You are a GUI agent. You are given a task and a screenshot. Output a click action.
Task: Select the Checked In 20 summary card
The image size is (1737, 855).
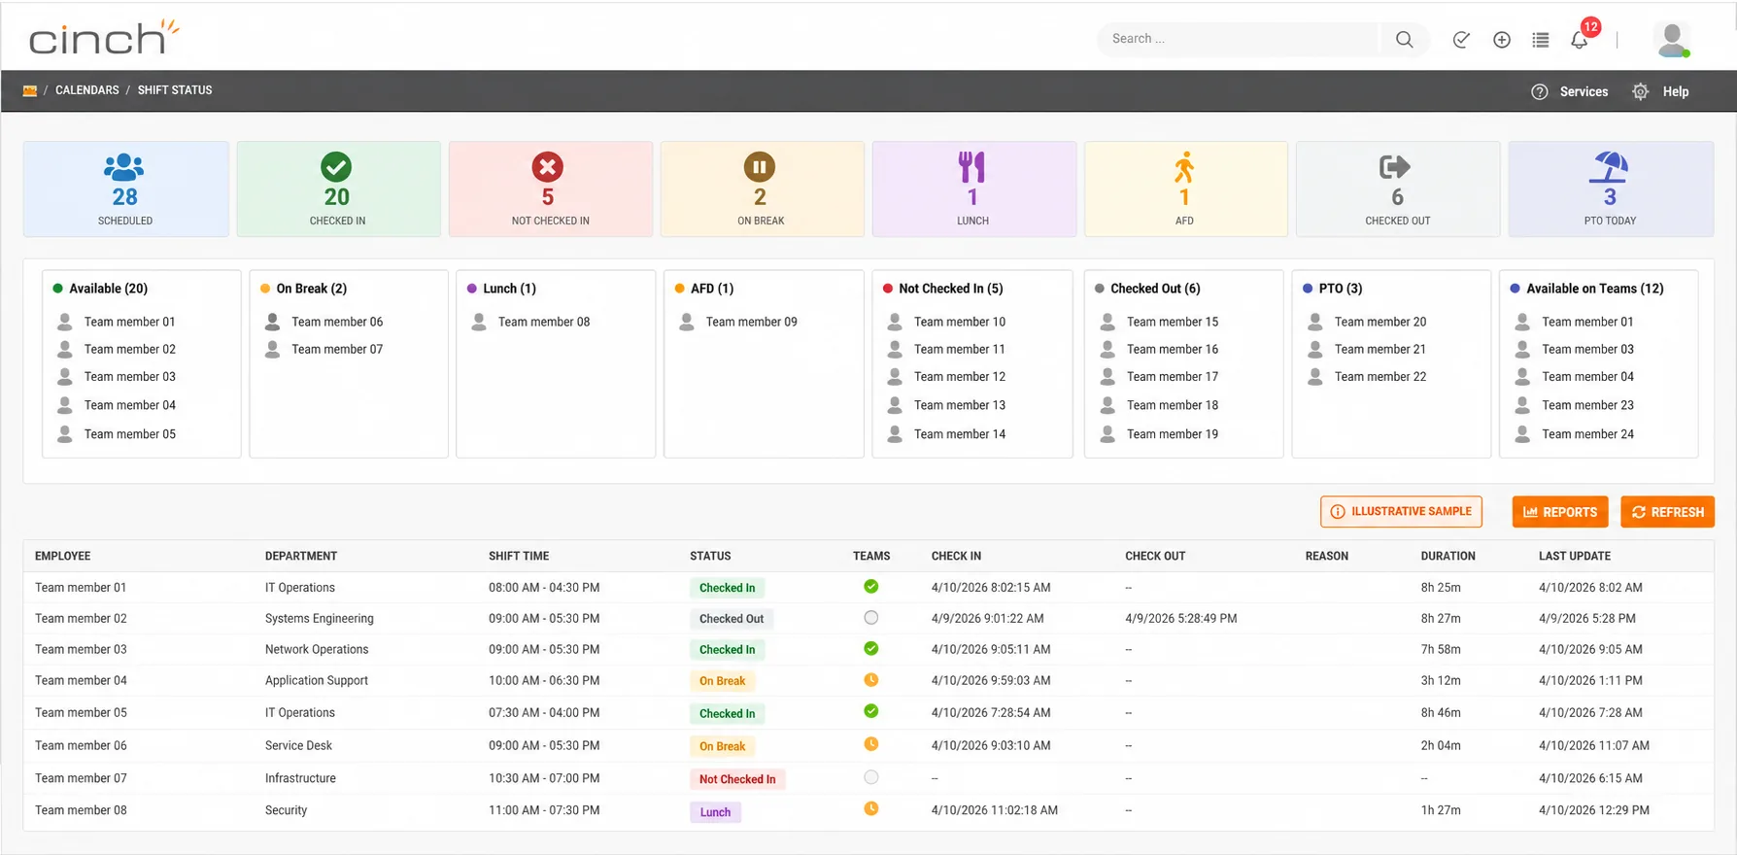tap(338, 189)
